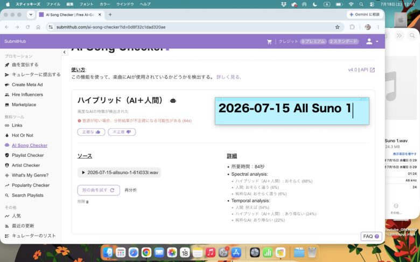Open the ファイル menu
The height and width of the screenshot is (262, 420).
pyautogui.click(x=53, y=4)
